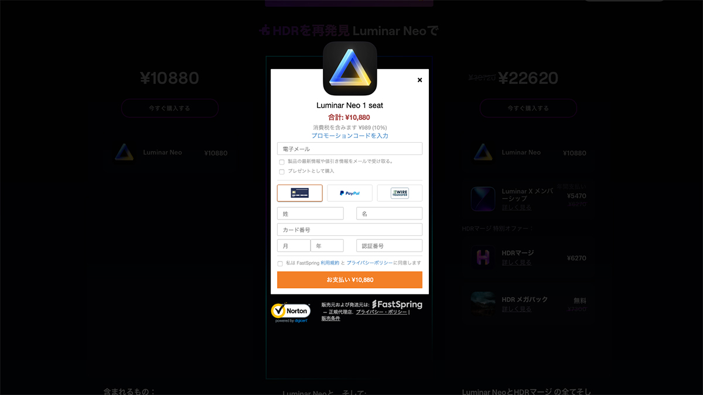Click the HDRを再発見 Luminar Neoで heading
703x395 pixels.
[x=349, y=30]
